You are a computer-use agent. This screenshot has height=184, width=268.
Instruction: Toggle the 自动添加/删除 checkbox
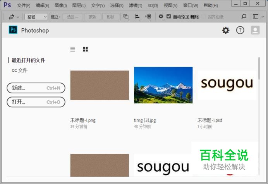[x=169, y=16]
